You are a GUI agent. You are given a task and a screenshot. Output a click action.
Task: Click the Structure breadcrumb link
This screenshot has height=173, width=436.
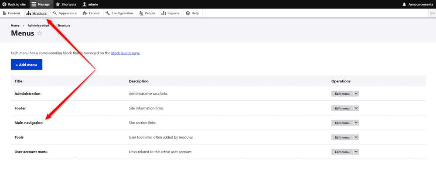64,26
